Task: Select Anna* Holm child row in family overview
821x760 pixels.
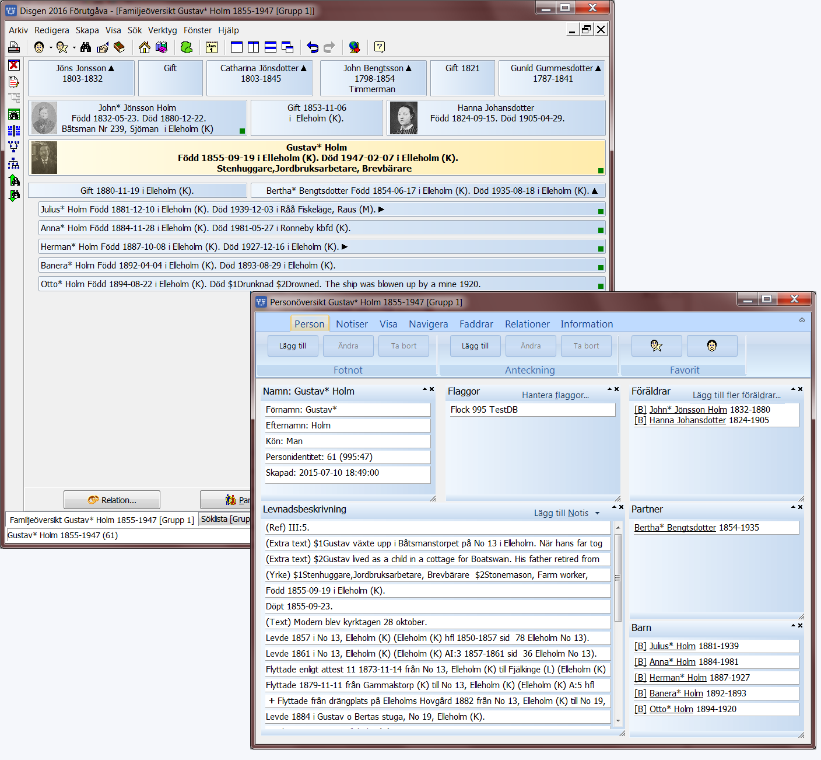Action: (x=322, y=228)
